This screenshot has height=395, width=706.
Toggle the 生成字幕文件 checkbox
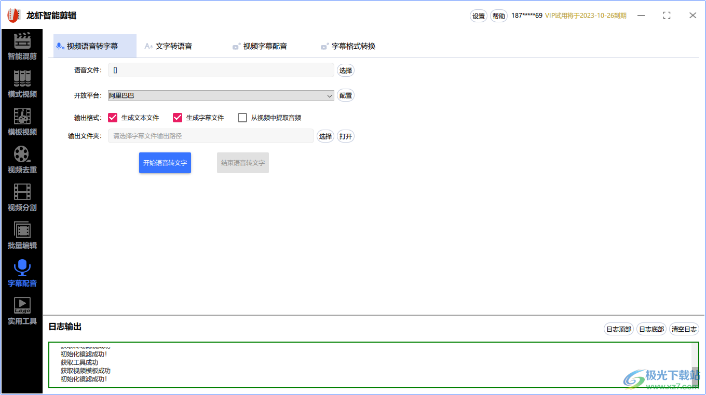[x=178, y=118]
